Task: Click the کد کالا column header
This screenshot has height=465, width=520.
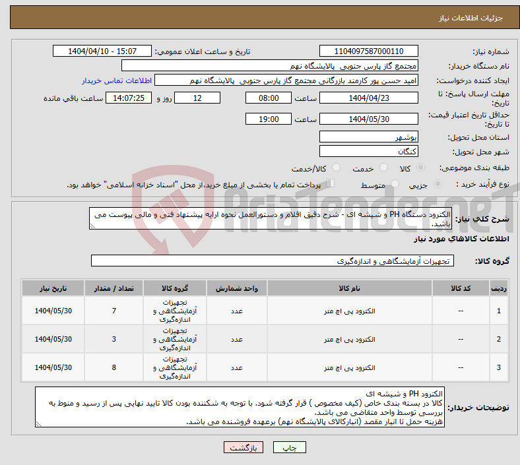Action: click(461, 288)
